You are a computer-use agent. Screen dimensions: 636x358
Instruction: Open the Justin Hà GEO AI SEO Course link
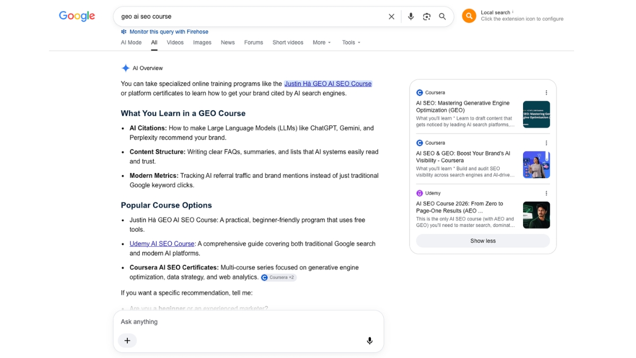328,84
